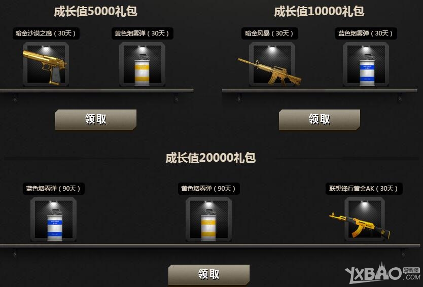Click the 蓝色烟雾弹（30天）label

tap(366, 33)
